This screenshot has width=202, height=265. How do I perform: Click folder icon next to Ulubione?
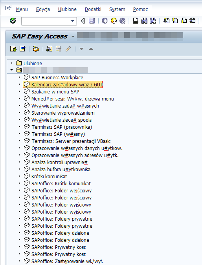(x=19, y=63)
